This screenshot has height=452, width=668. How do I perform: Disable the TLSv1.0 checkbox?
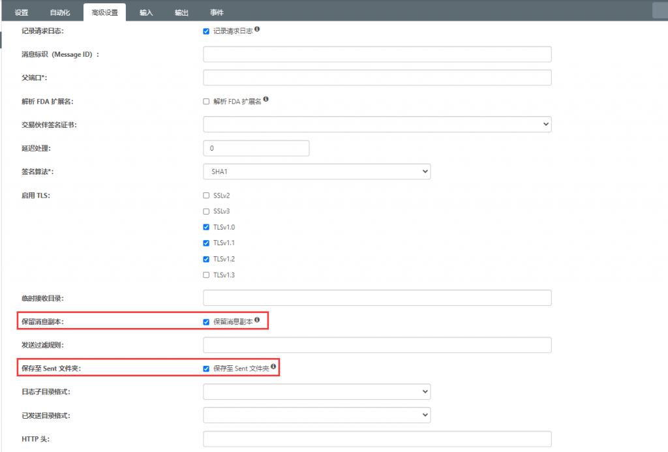(206, 227)
